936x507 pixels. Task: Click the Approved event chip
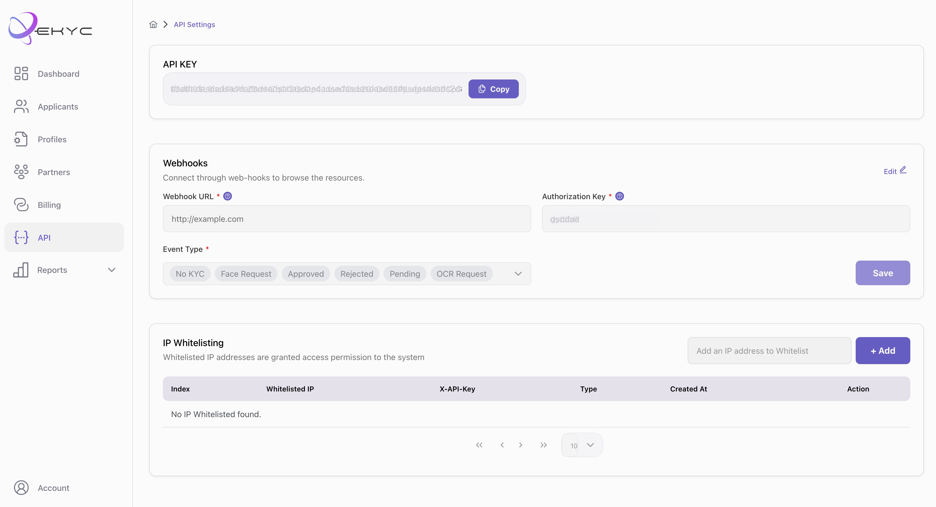(x=306, y=273)
